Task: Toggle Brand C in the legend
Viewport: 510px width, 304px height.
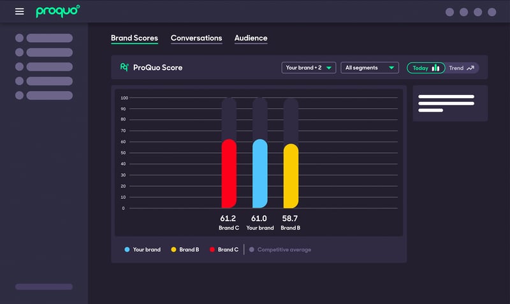Action: pos(224,249)
